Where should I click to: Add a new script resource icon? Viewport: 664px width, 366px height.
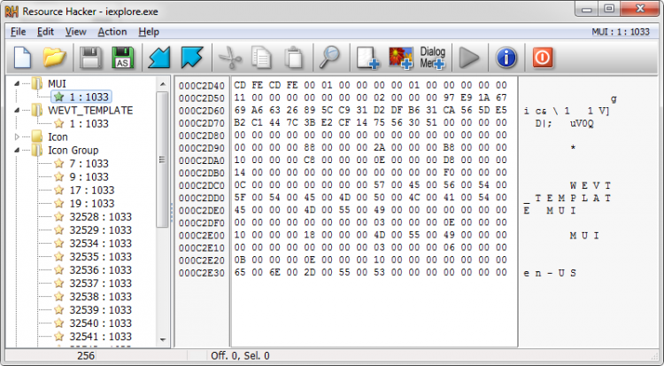(x=367, y=58)
